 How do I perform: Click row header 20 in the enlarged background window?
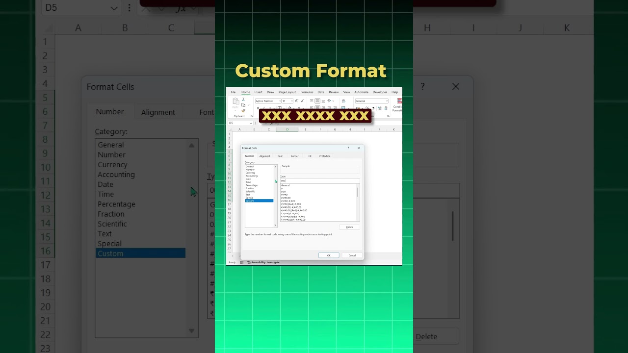(x=46, y=306)
